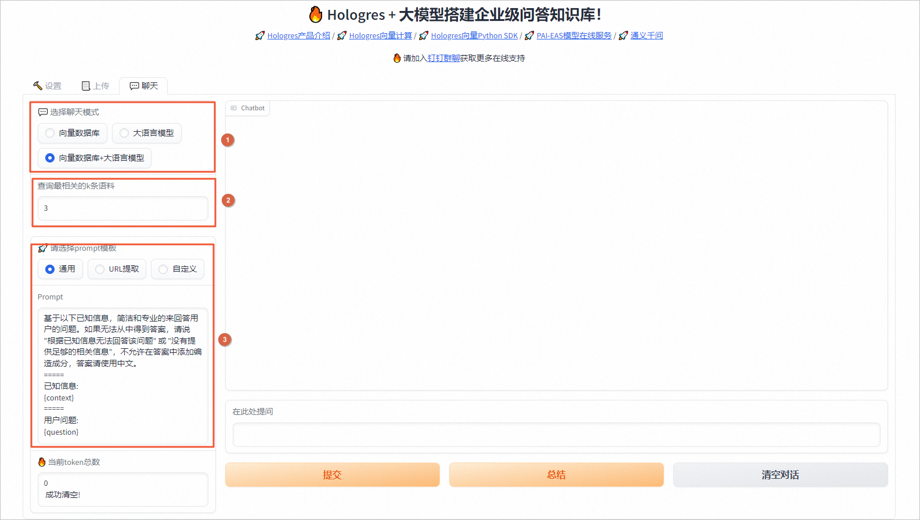Click the rocket icon before Hologres向量计算

[341, 35]
